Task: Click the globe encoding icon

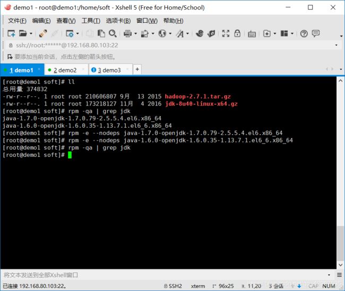Action: coord(162,33)
